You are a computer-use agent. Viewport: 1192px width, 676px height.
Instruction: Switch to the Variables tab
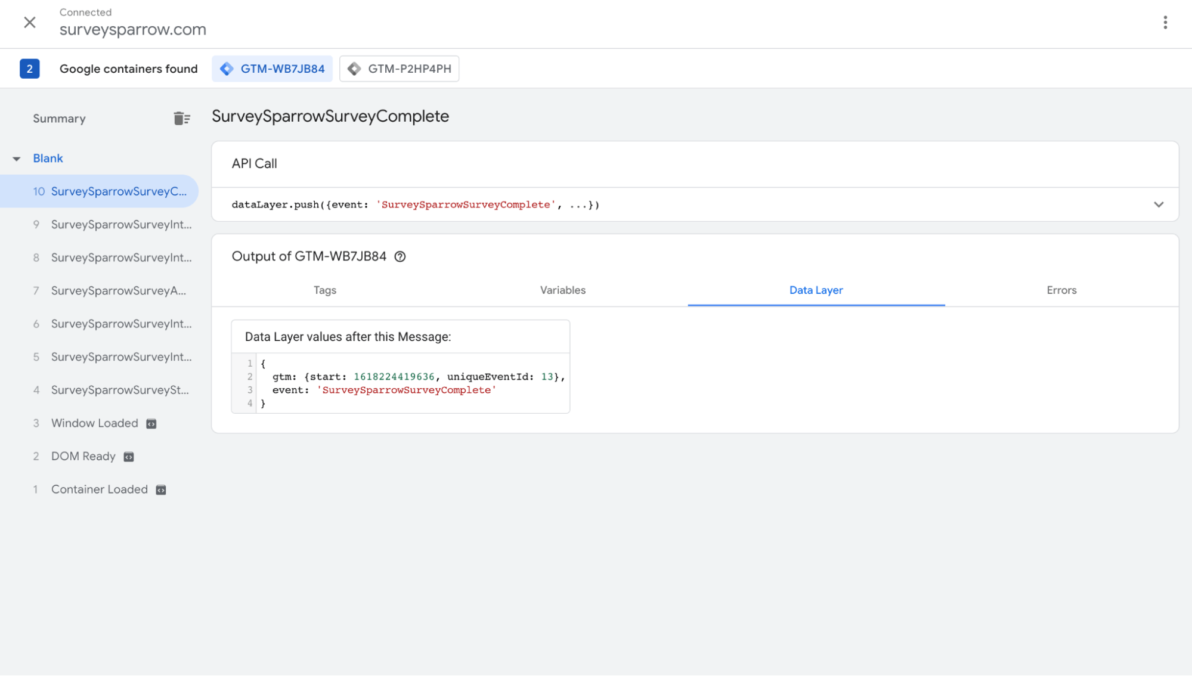[x=562, y=290]
